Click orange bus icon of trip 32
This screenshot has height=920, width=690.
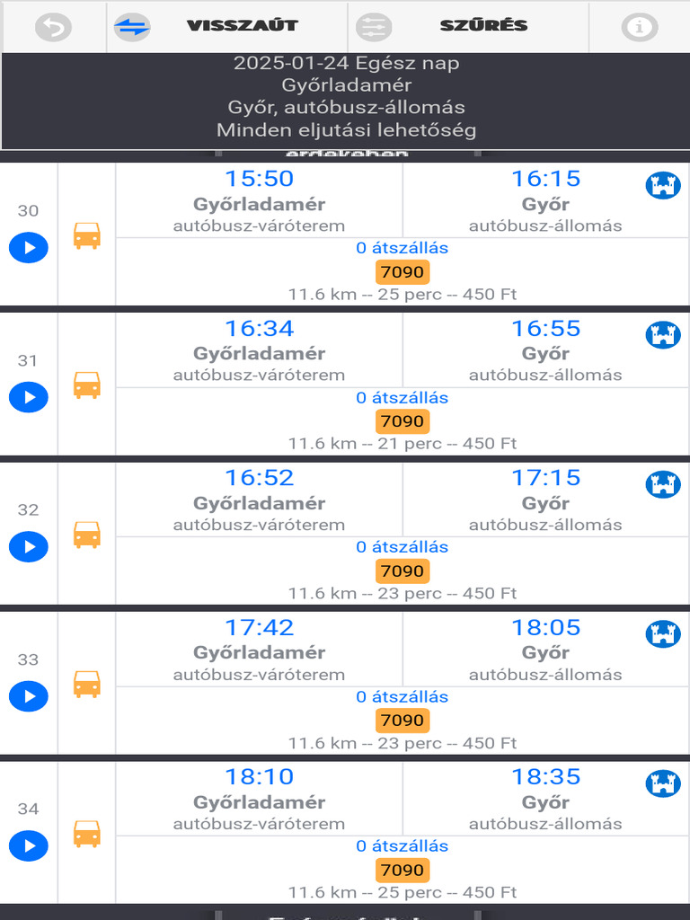87,535
